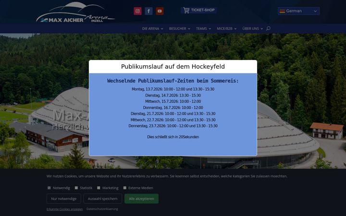Accept all cookies with Alle akzeptieren
Viewport: 346px width, 216px height.
(x=141, y=199)
